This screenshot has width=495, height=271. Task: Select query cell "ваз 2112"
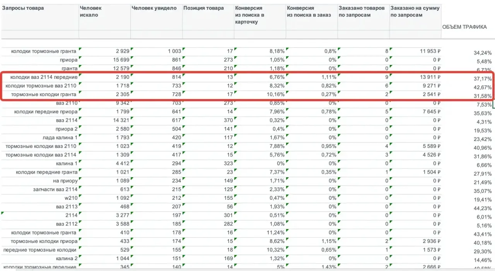(67, 224)
